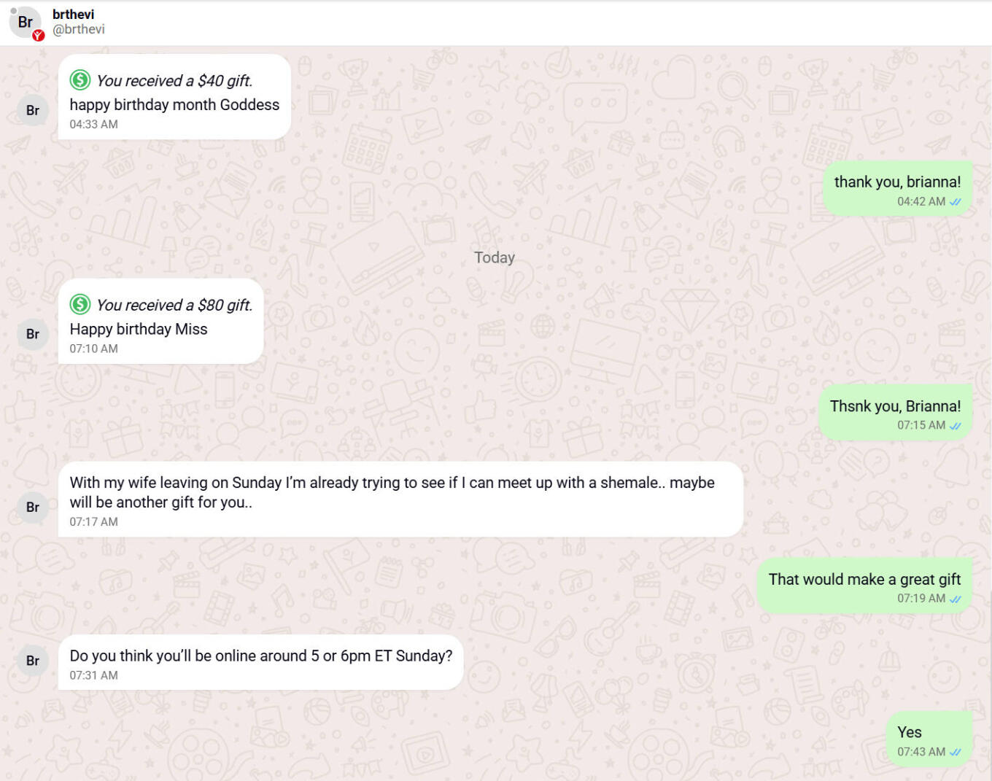The width and height of the screenshot is (992, 781).
Task: Click the green dollar icon on $40 gift
Action: pyautogui.click(x=80, y=79)
